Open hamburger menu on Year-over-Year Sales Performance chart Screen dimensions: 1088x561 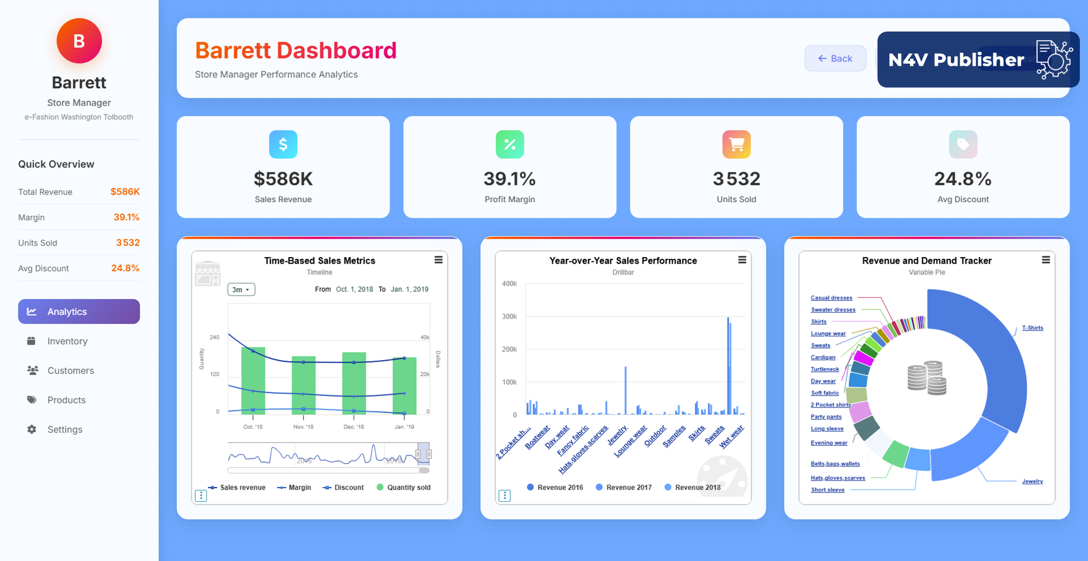click(742, 260)
